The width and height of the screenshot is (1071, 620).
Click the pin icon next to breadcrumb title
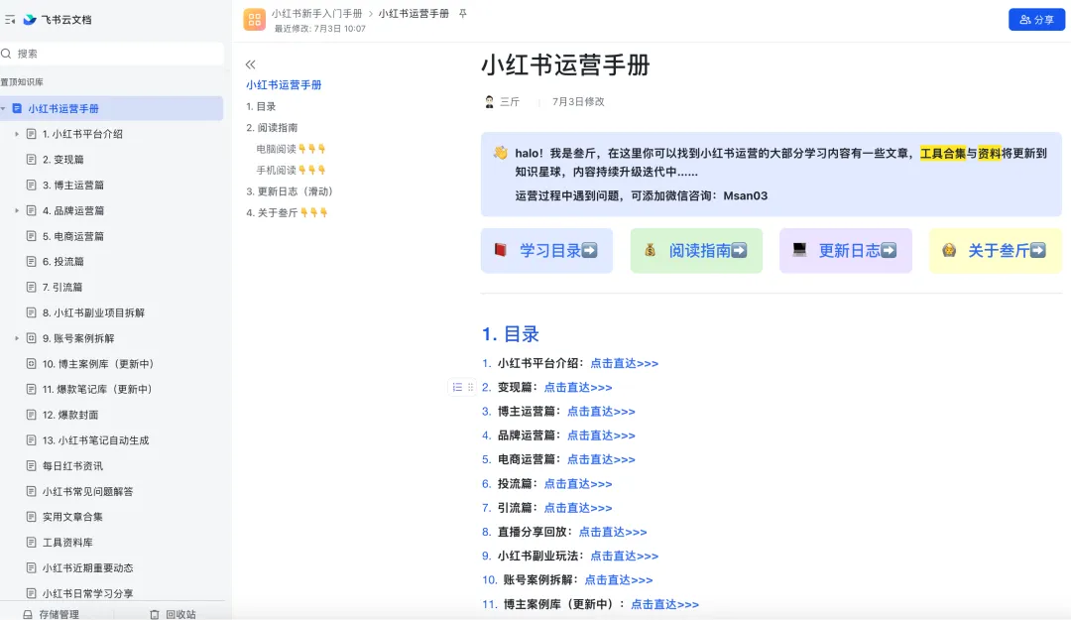(463, 14)
